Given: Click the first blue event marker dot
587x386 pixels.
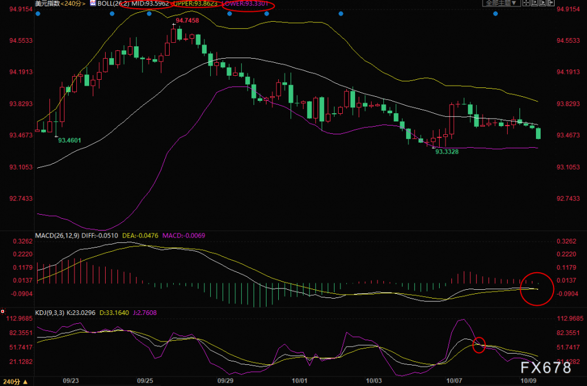Looking at the screenshot, I should coord(38,14).
